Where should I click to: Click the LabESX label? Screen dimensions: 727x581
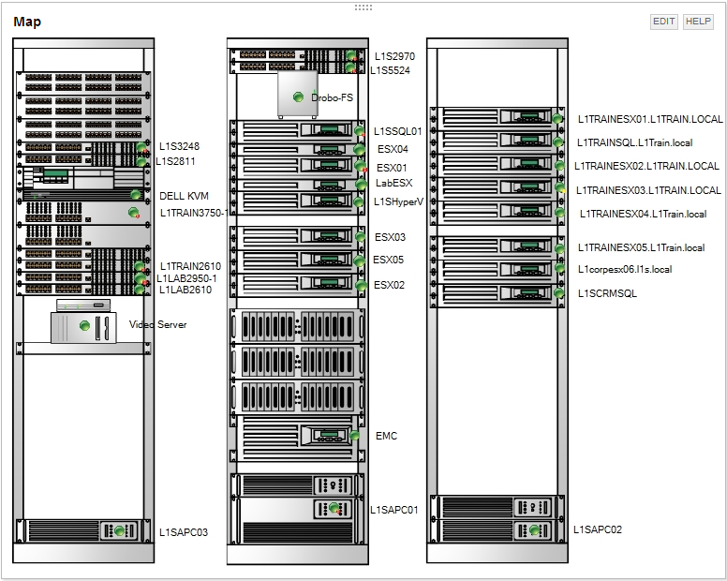click(394, 183)
